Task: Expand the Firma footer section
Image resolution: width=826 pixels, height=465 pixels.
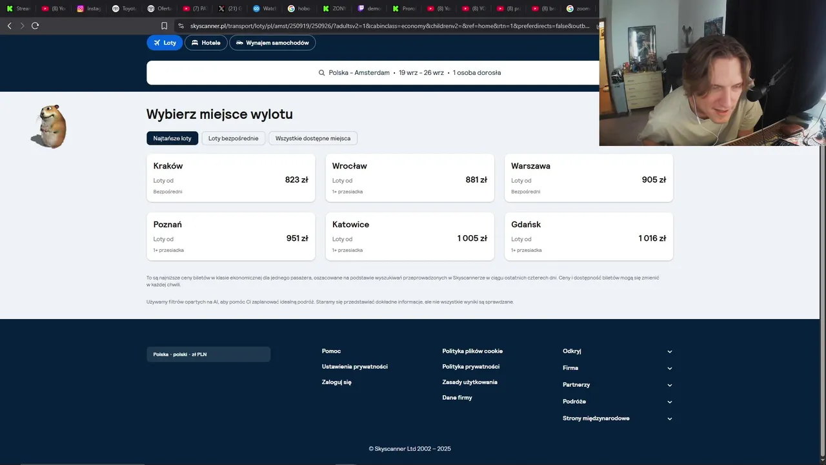Action: coord(618,368)
